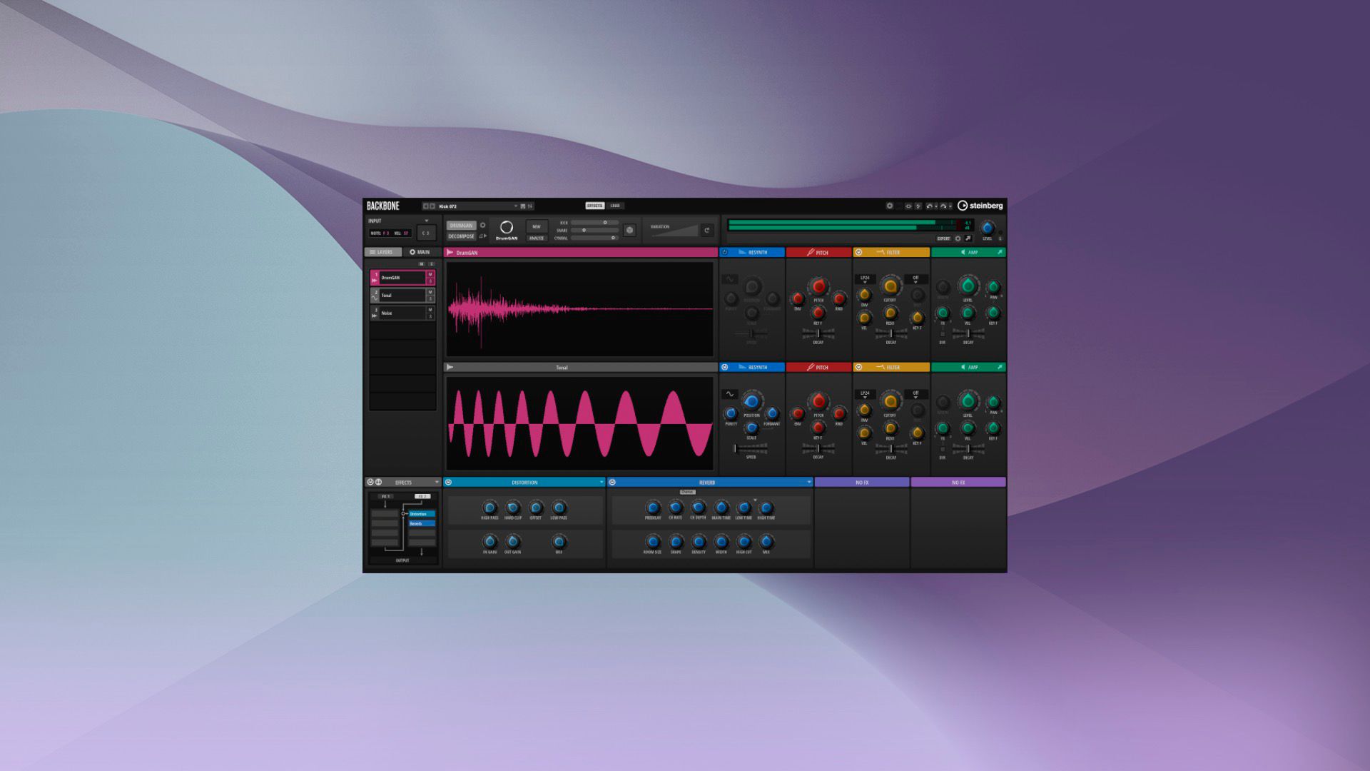1370x771 pixels.
Task: Click the EXPORT button
Action: point(943,239)
